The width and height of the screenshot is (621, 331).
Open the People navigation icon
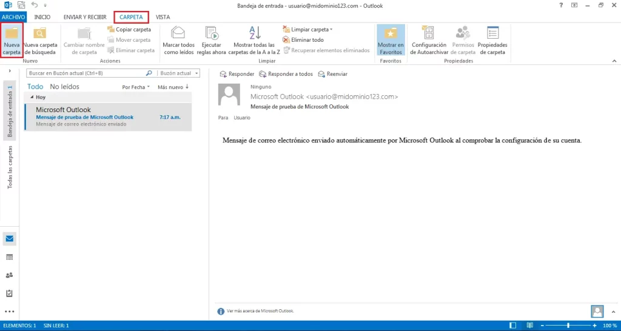point(10,275)
